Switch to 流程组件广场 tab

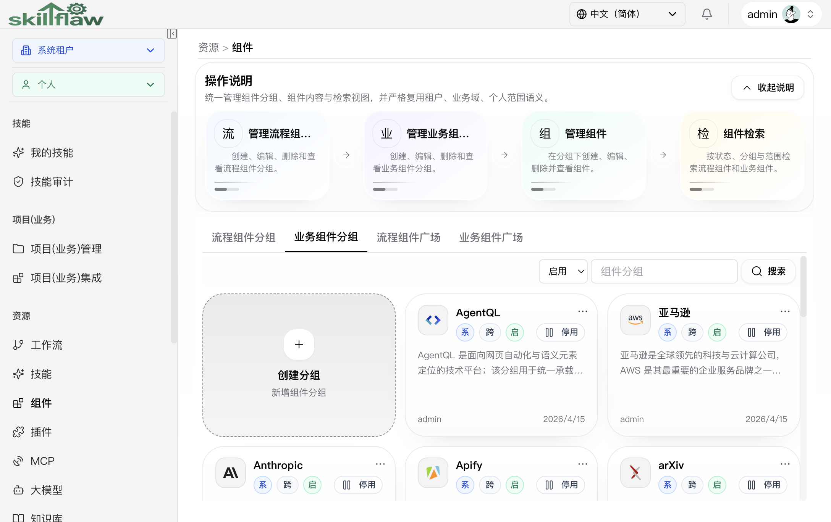[409, 237]
